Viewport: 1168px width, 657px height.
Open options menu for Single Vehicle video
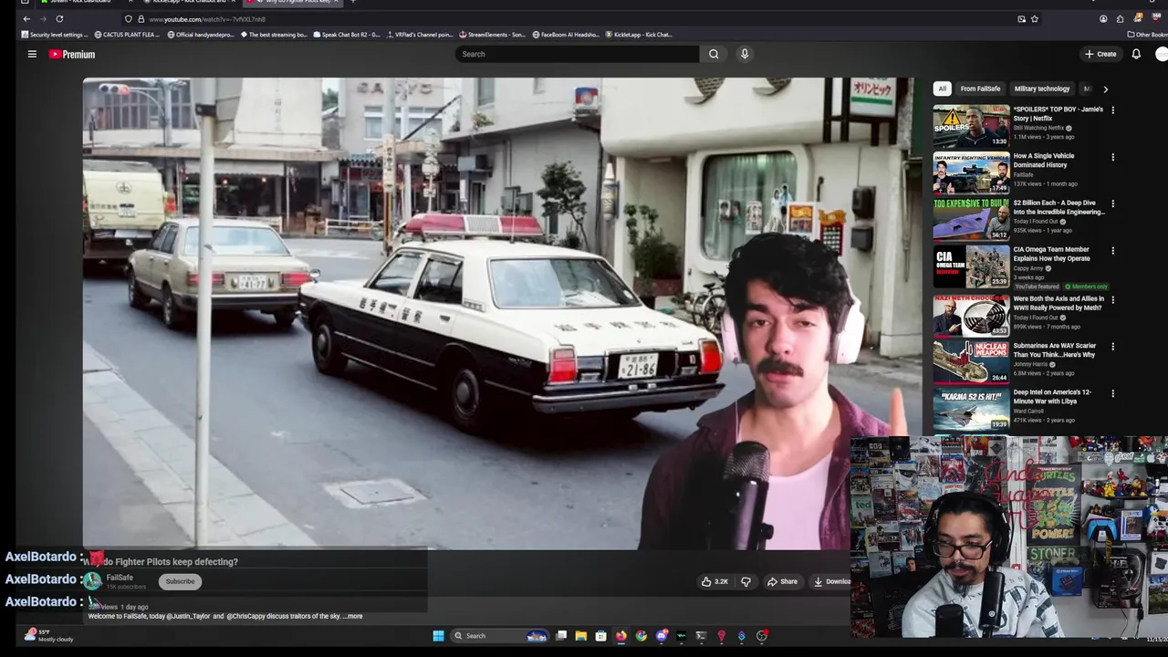1112,157
